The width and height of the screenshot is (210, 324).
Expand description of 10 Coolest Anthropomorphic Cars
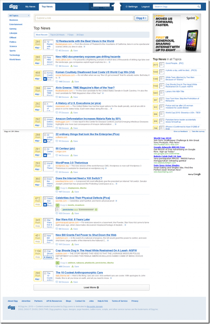[111, 278]
